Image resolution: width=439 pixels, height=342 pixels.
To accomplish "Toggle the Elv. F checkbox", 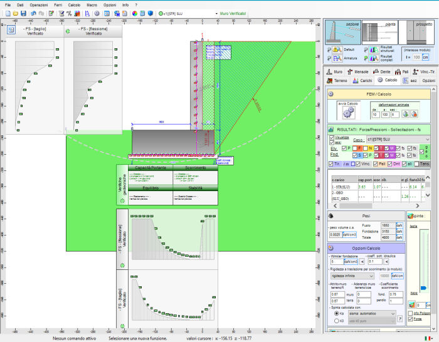I will tap(355, 148).
